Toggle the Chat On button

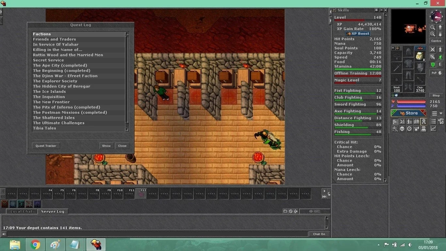click(x=319, y=234)
